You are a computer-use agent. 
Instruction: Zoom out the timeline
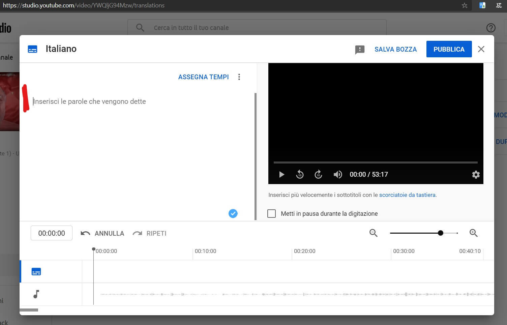pyautogui.click(x=373, y=233)
